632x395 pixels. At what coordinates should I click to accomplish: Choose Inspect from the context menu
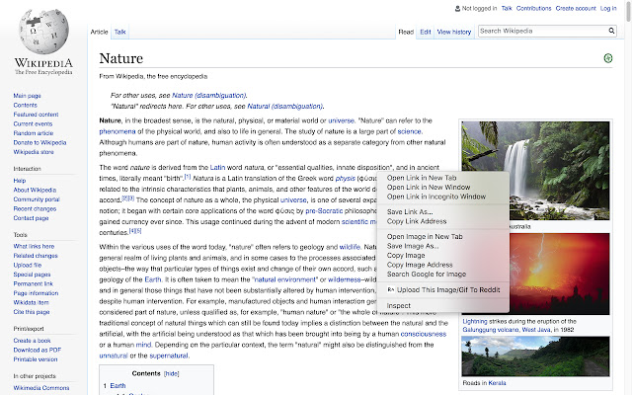click(399, 305)
